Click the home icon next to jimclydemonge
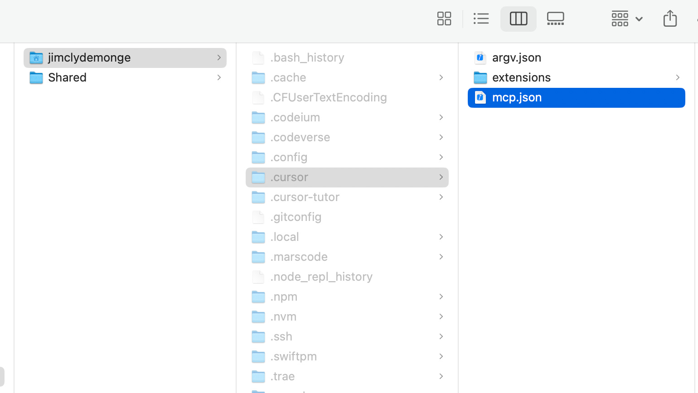Image resolution: width=698 pixels, height=393 pixels. pyautogui.click(x=36, y=58)
